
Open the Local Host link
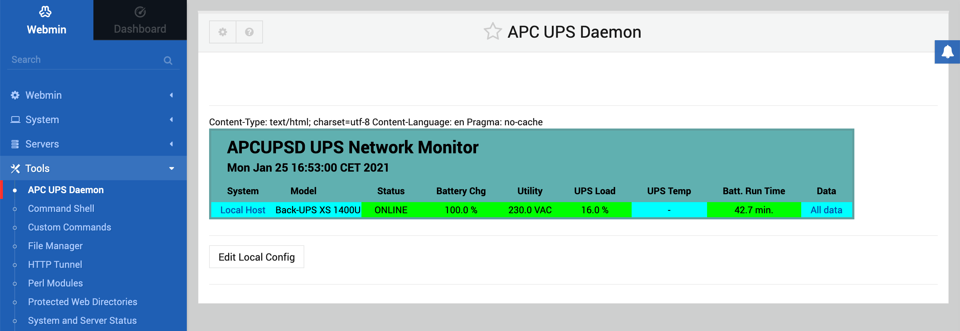point(243,210)
